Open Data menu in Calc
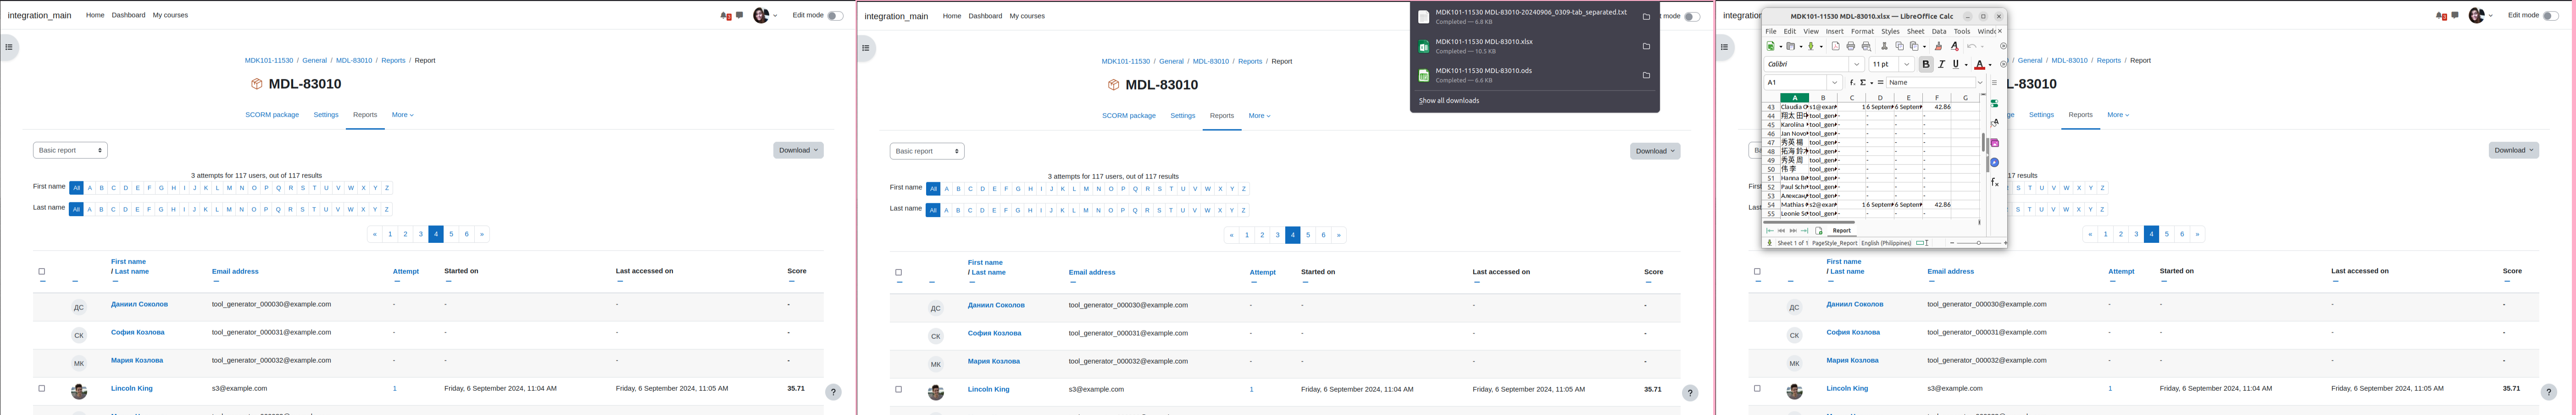 (x=1939, y=31)
